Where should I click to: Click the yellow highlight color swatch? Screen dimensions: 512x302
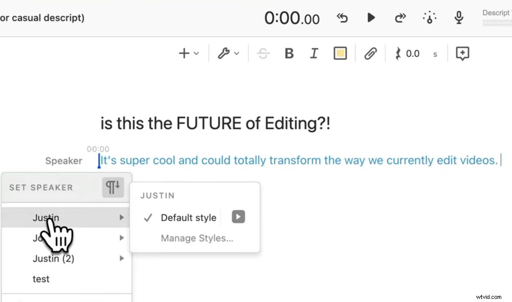340,53
